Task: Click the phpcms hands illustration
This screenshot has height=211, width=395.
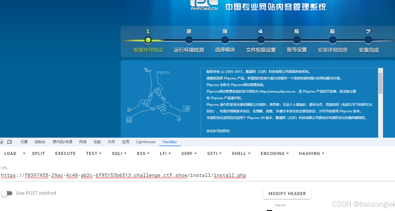Action: [158, 95]
